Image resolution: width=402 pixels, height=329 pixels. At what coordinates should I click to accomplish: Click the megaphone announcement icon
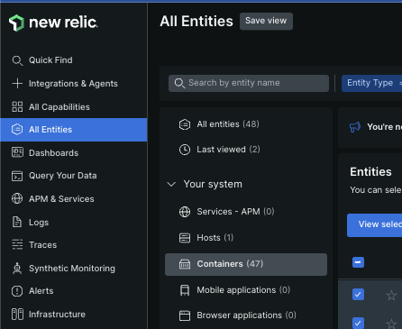tap(355, 127)
